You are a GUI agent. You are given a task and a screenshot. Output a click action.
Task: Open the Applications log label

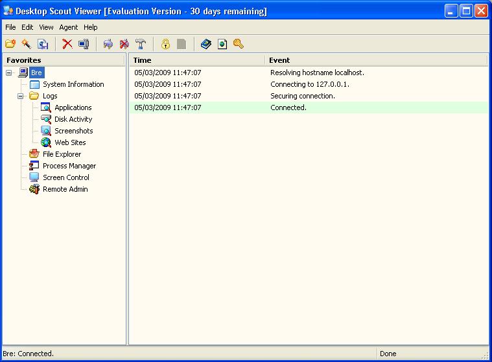73,107
